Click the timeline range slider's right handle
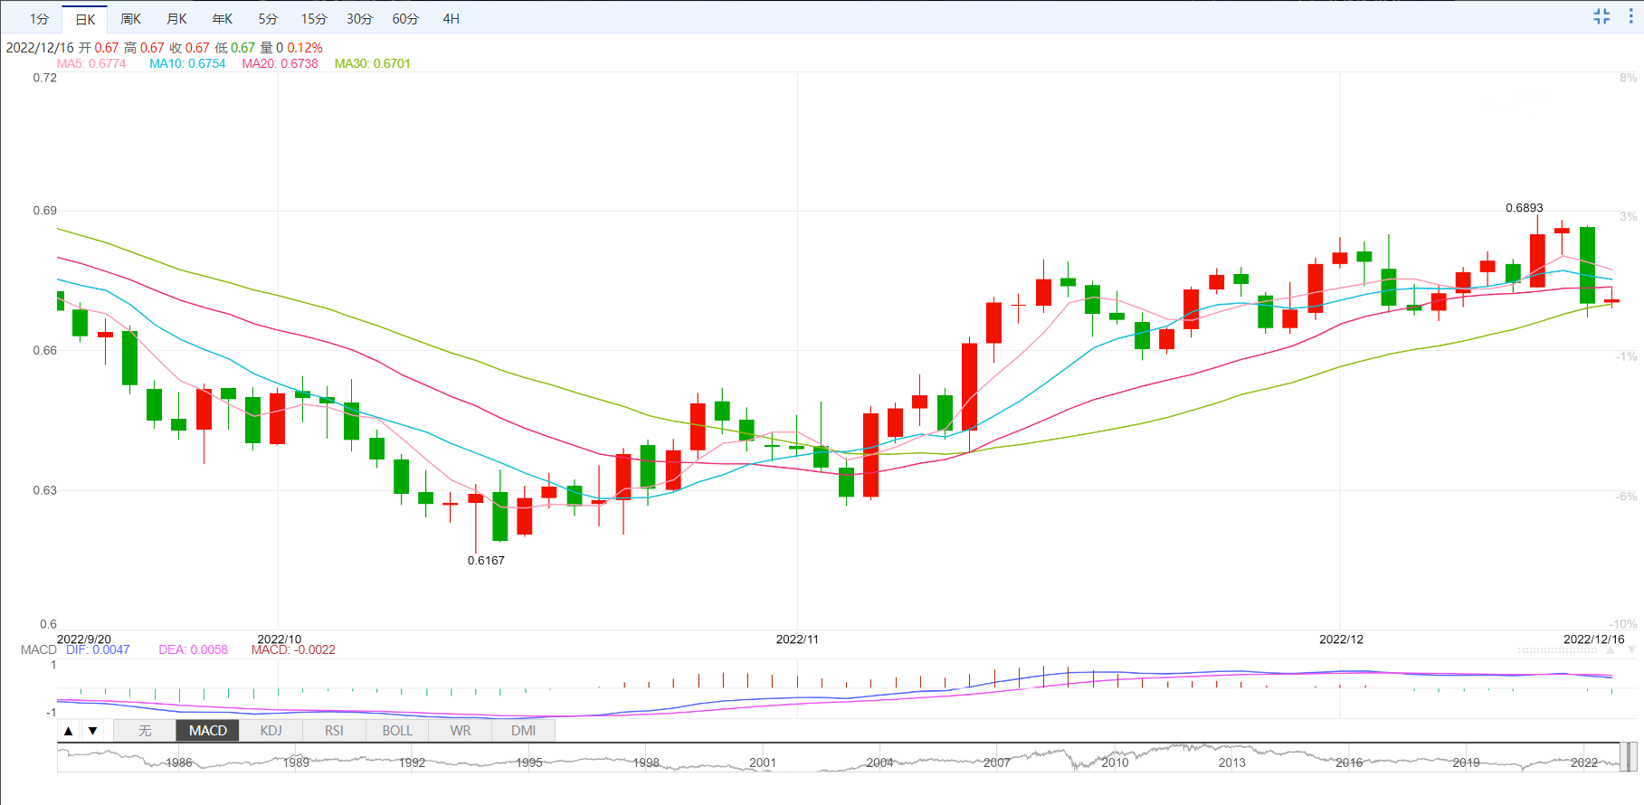The image size is (1644, 805). [1634, 756]
